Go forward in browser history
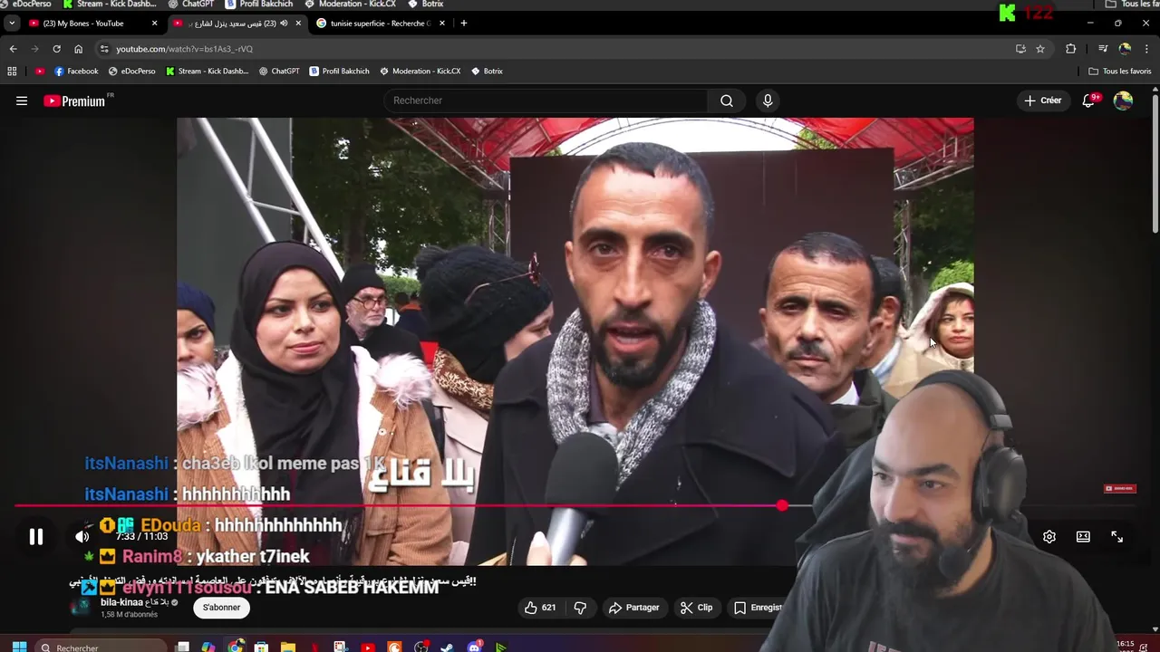 click(34, 49)
